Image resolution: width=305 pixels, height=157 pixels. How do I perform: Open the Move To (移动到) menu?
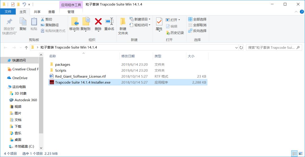(74, 24)
